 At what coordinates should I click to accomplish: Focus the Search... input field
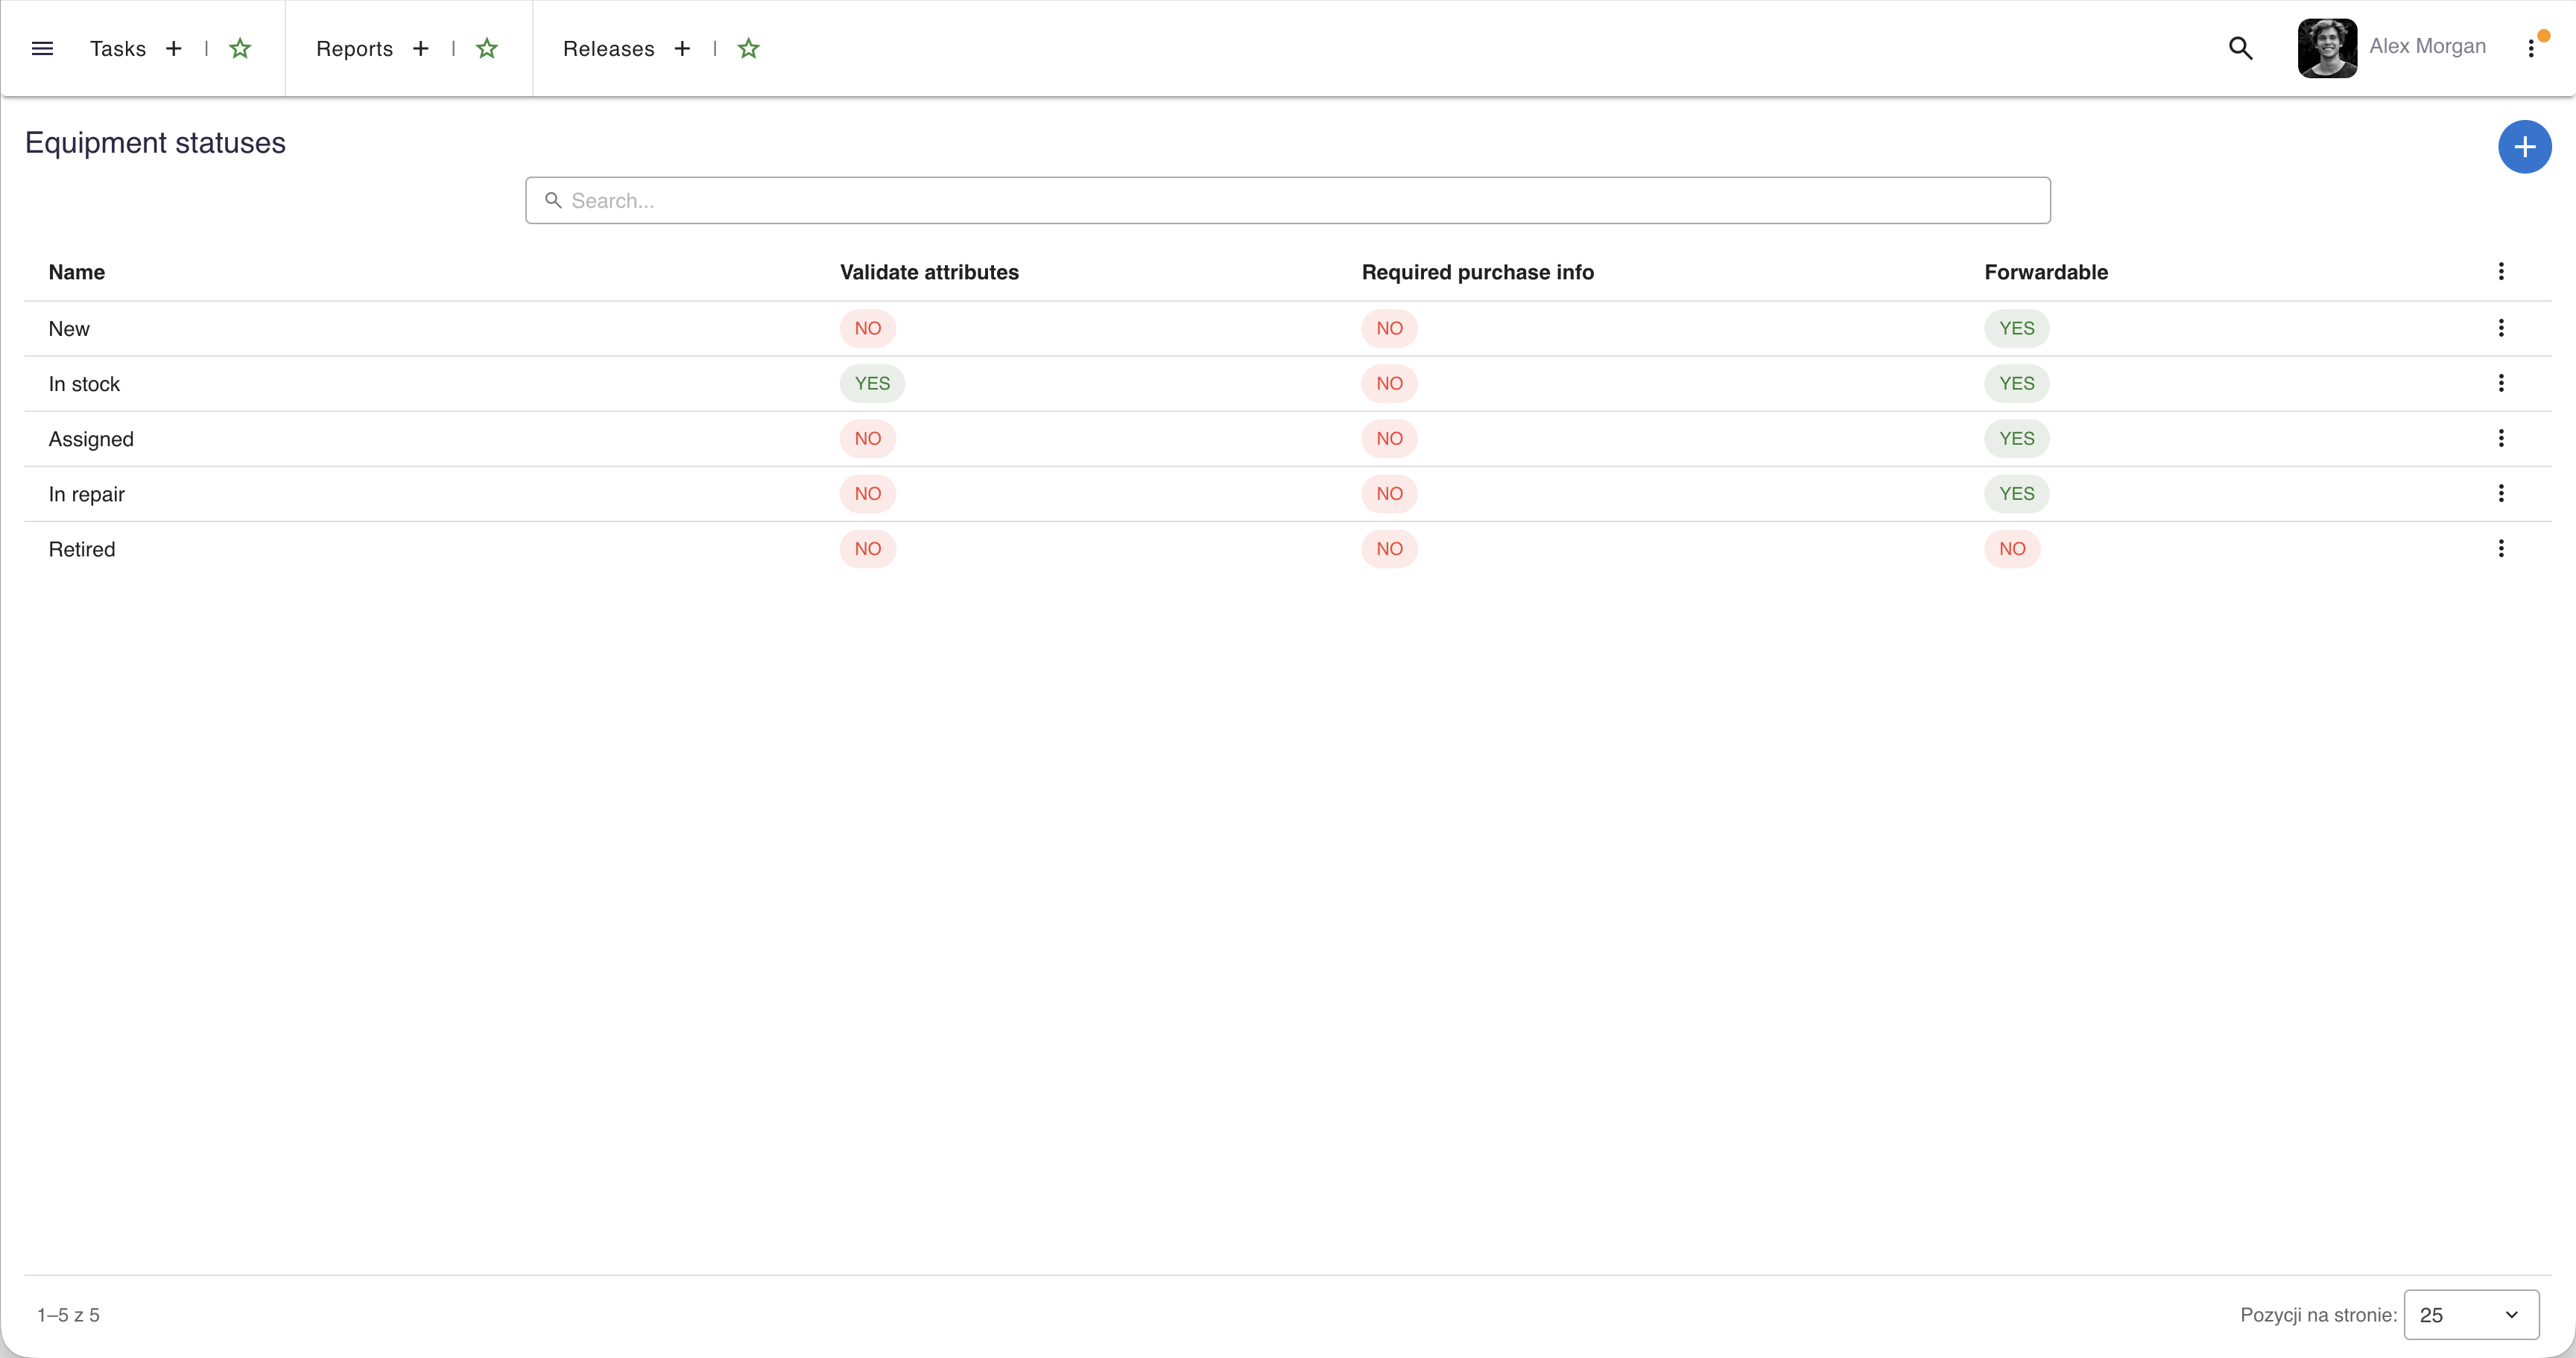(x=1288, y=200)
